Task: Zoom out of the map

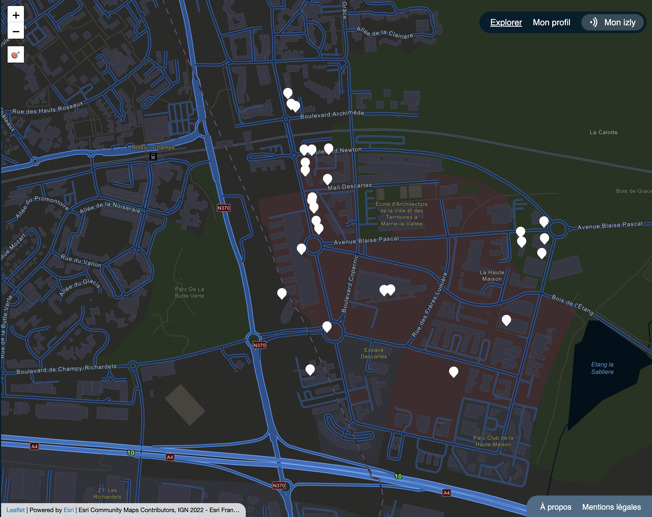Action: (x=16, y=31)
